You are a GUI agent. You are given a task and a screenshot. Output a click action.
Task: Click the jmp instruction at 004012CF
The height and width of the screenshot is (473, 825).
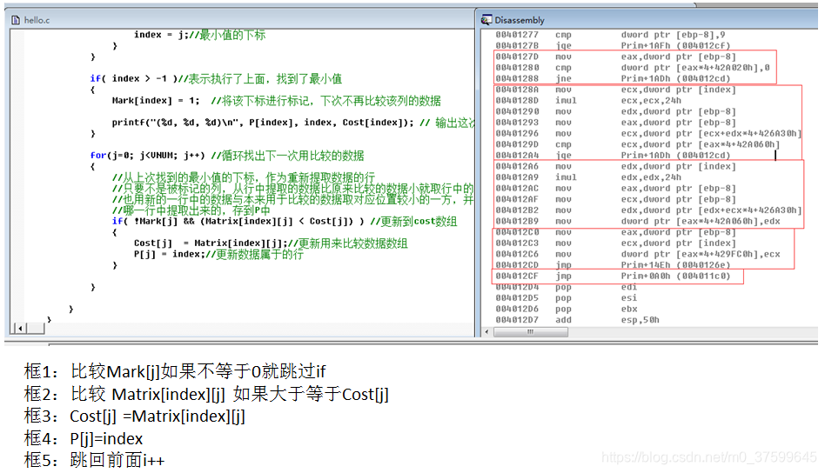point(613,276)
